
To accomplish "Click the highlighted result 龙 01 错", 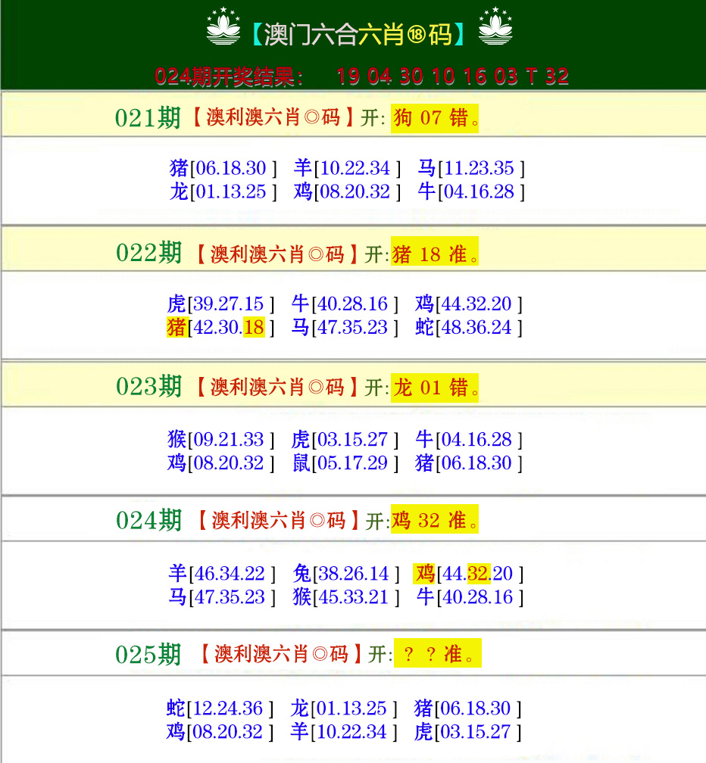I will coord(435,388).
